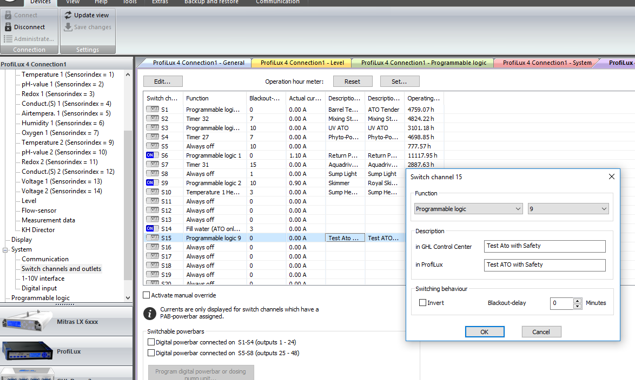Click the Save changes download icon
Viewport: 635px width, 380px height.
[68, 27]
